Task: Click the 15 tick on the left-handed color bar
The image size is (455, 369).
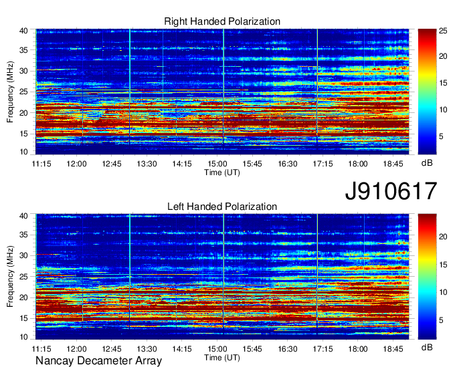Action: point(443,264)
